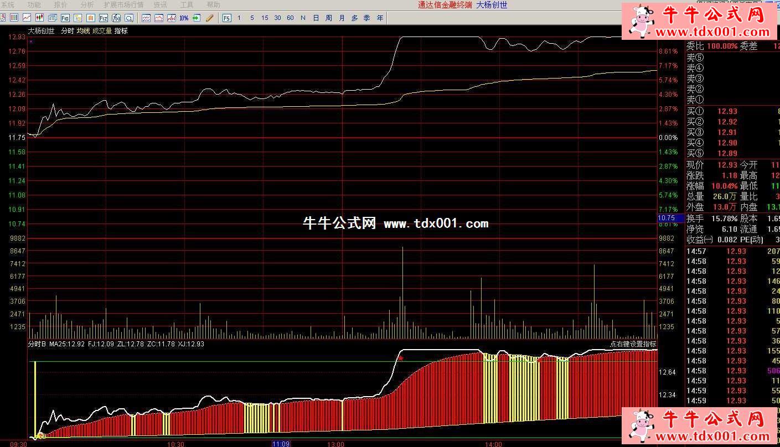Select the time-share line chart icon

(27, 18)
